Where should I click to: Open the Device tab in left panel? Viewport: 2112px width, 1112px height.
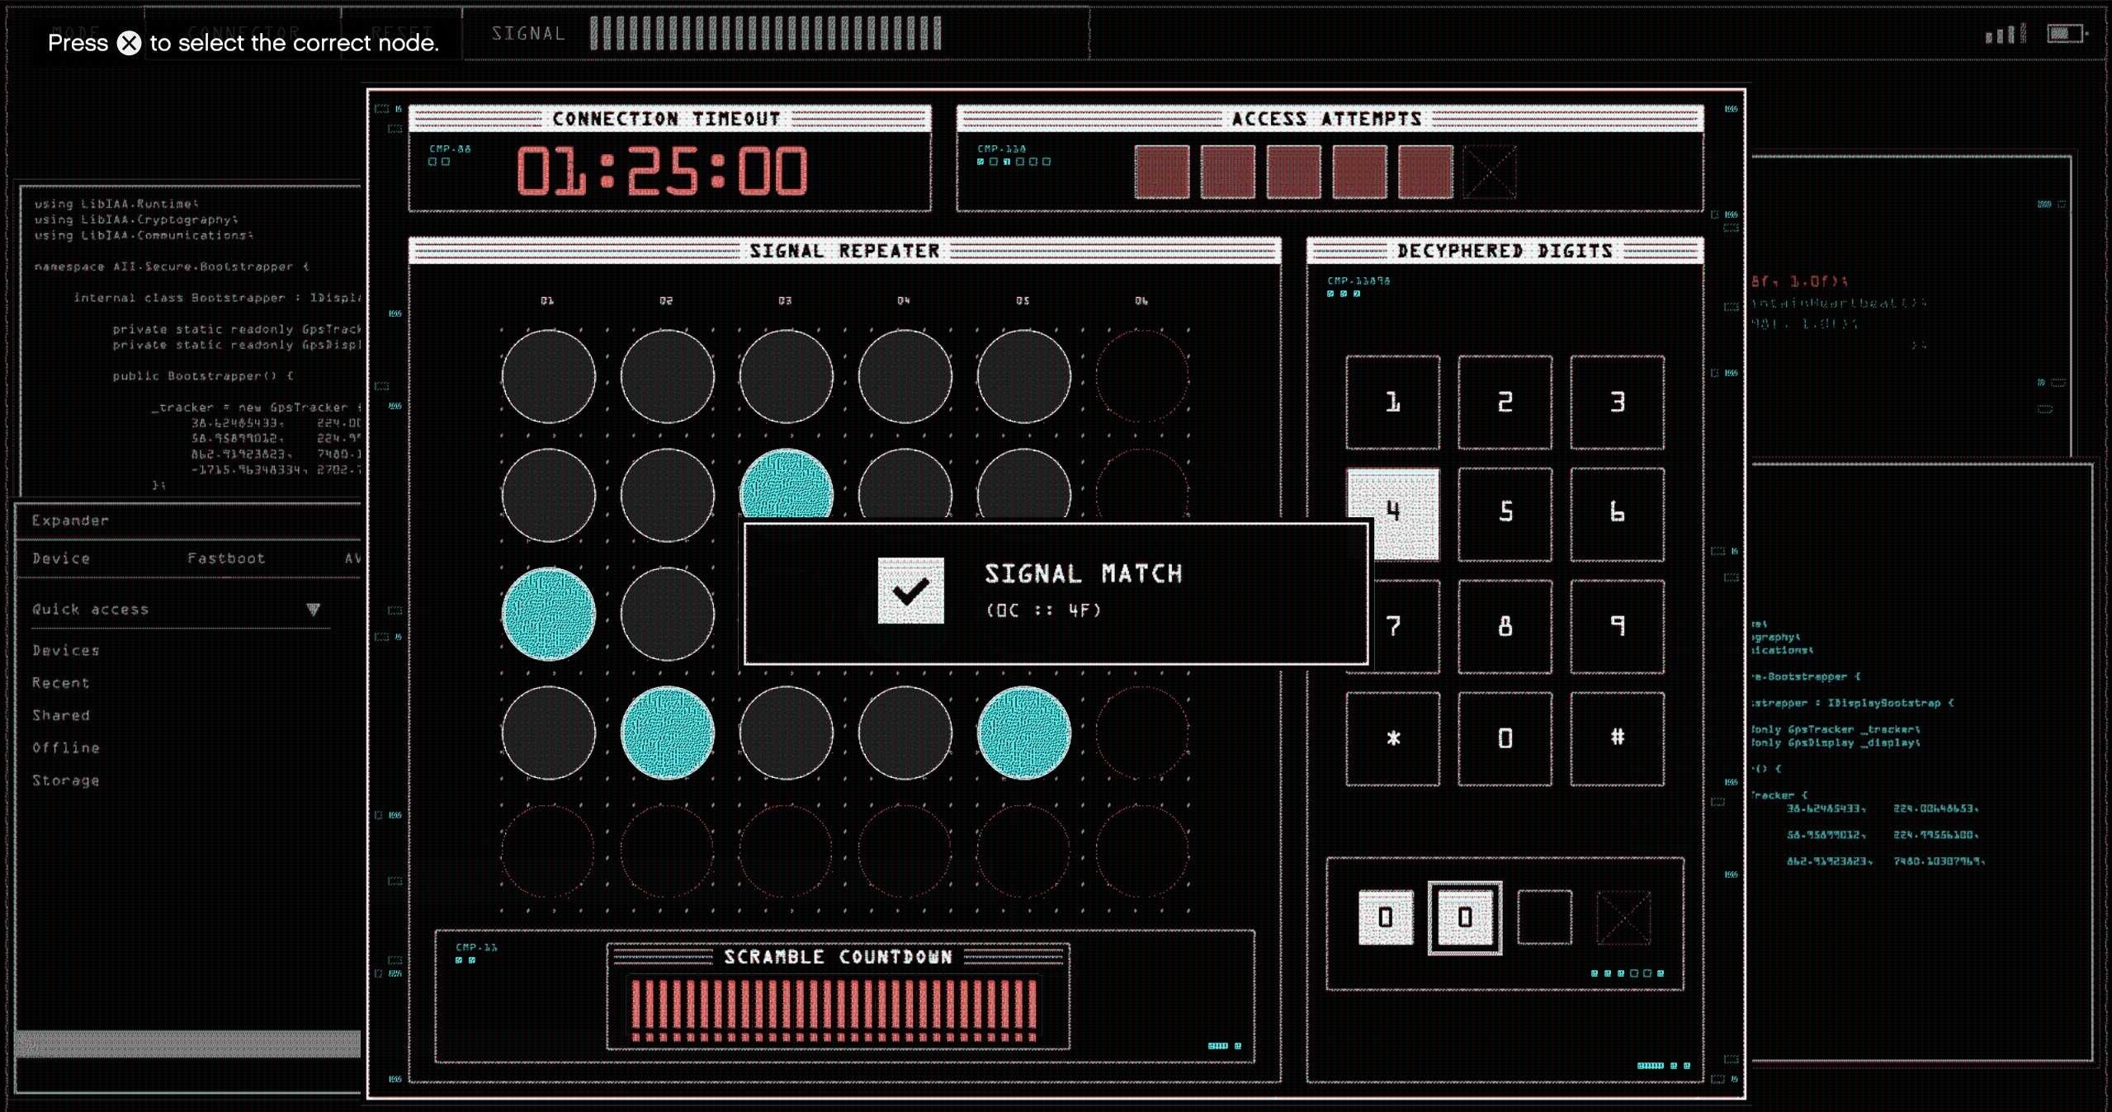click(61, 558)
